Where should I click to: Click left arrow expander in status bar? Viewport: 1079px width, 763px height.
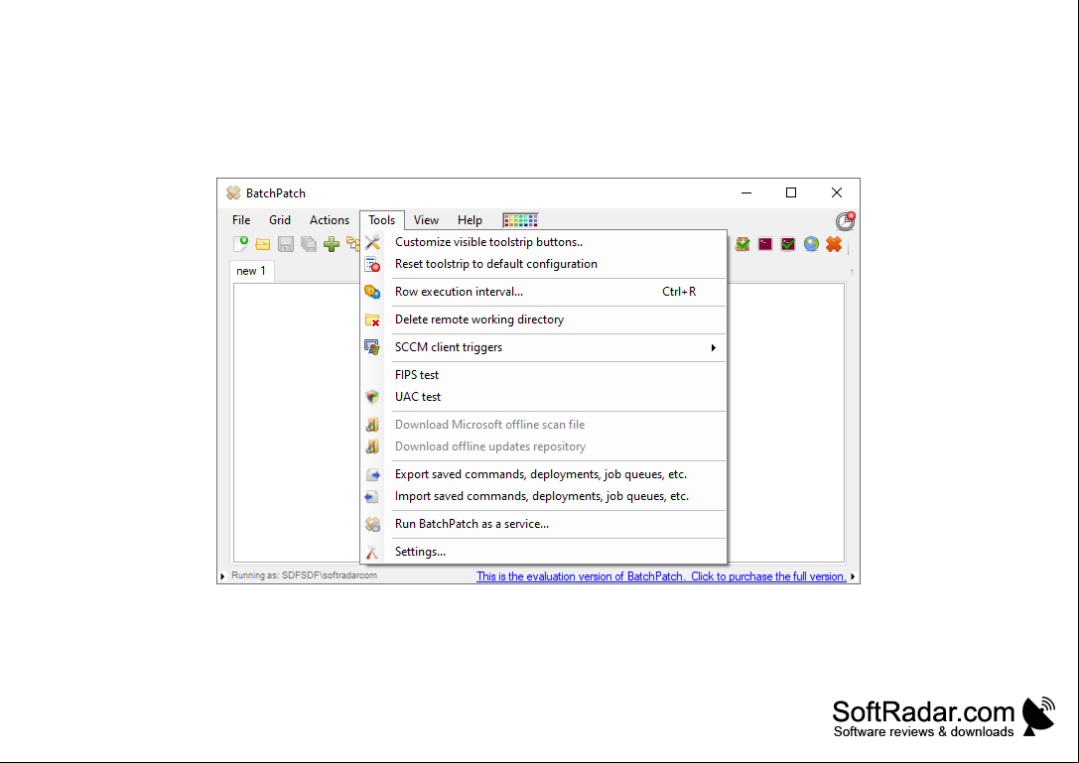click(222, 576)
